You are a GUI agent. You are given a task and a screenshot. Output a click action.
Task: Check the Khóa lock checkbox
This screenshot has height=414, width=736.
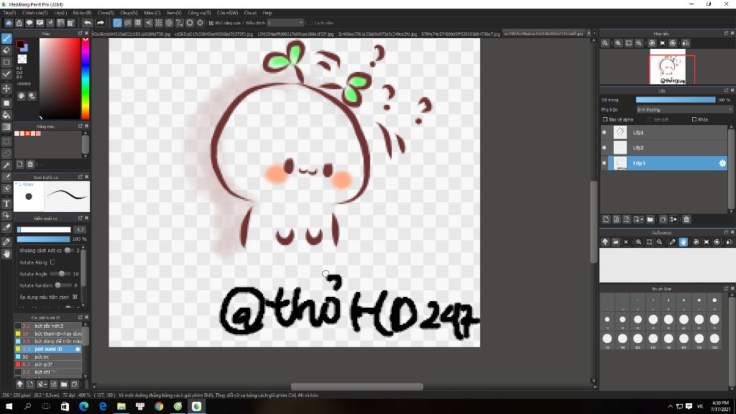click(694, 120)
